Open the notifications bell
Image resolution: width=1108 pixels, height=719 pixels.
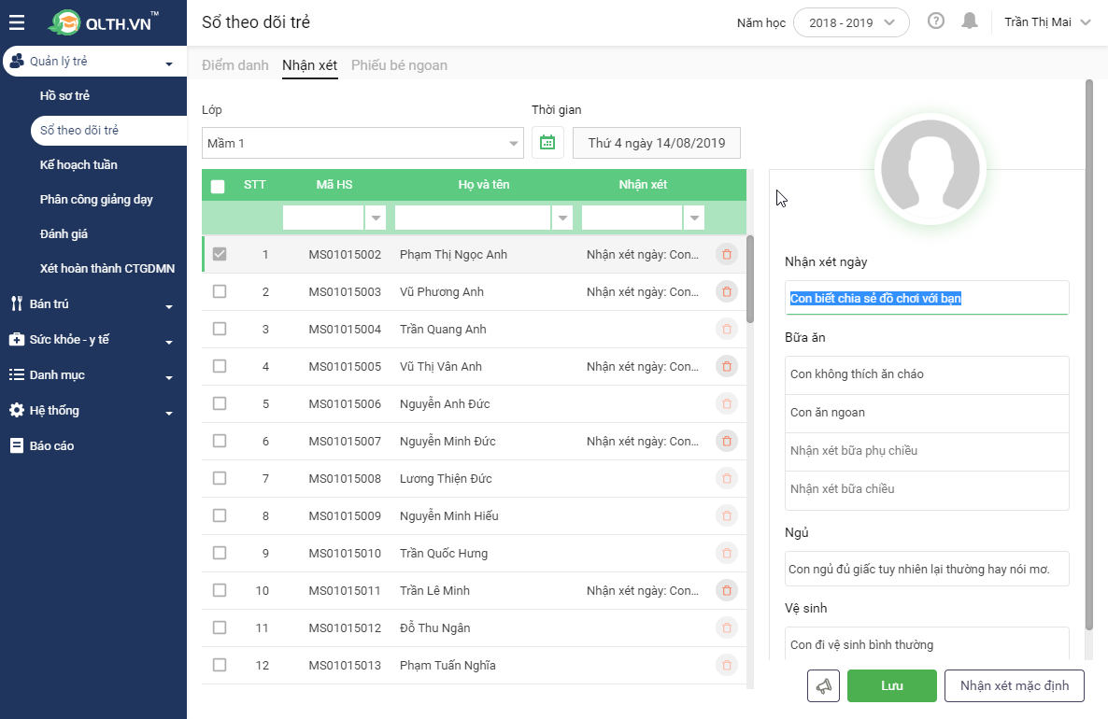[970, 21]
